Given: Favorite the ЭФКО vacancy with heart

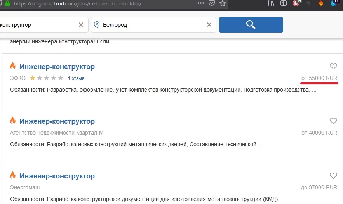Looking at the screenshot, I should pyautogui.click(x=333, y=66).
